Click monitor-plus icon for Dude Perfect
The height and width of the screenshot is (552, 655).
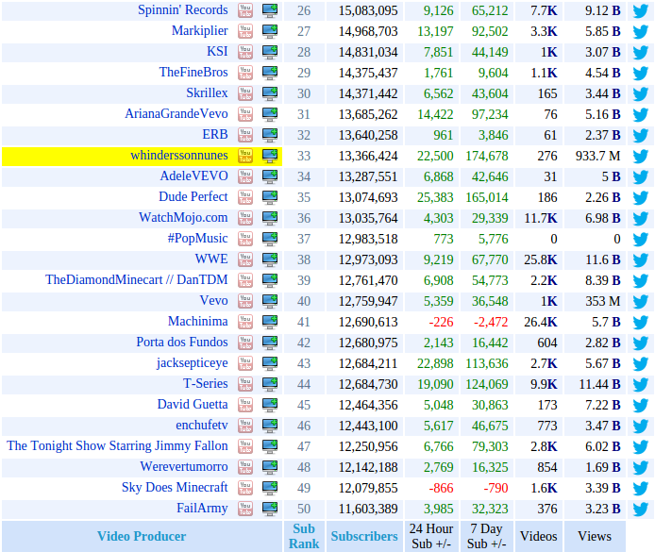(270, 197)
